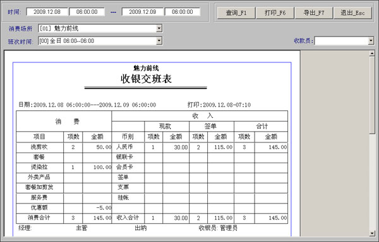Select the start time field 06:00:00
The height and width of the screenshot is (242, 379).
tap(87, 12)
